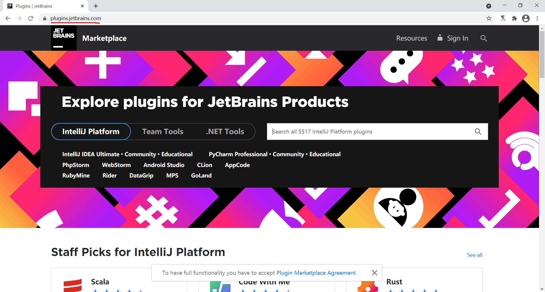Select the PyCharm Professional link
The width and height of the screenshot is (545, 292).
pos(238,154)
